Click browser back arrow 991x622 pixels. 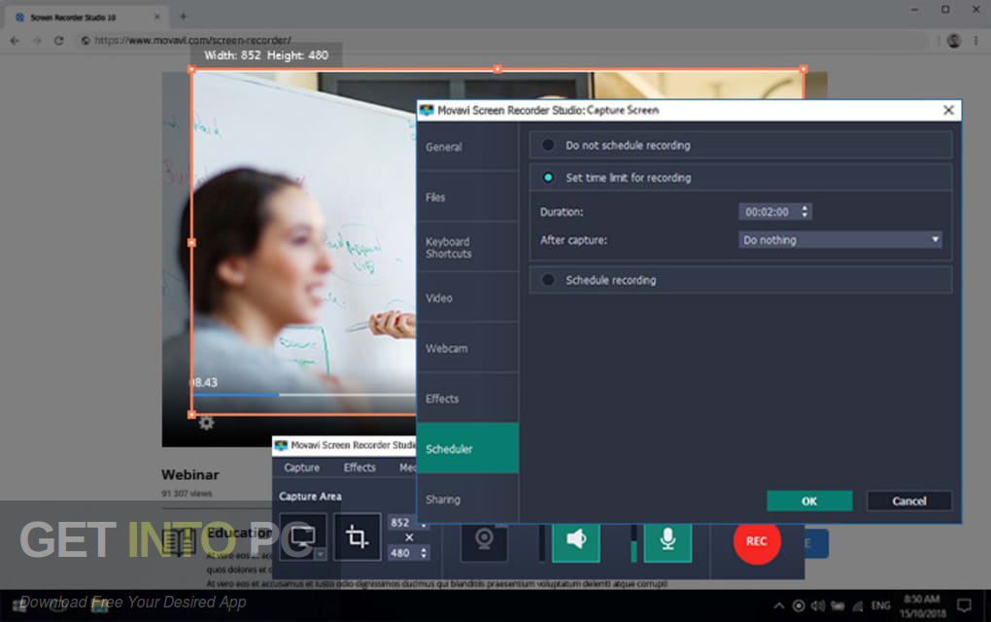(15, 41)
